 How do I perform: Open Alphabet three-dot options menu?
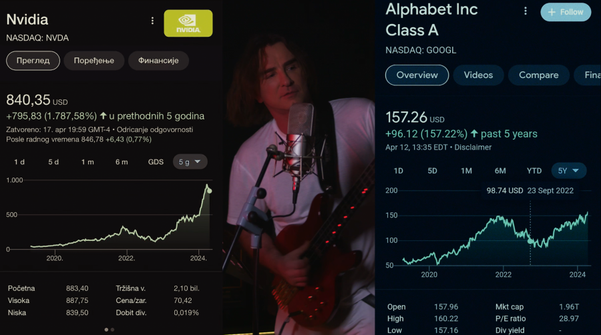point(526,11)
